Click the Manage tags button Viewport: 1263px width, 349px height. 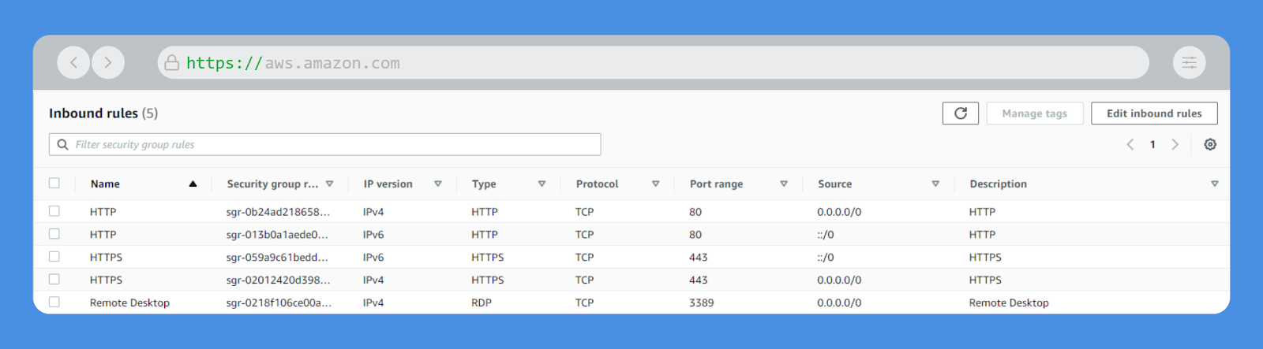[1034, 113]
